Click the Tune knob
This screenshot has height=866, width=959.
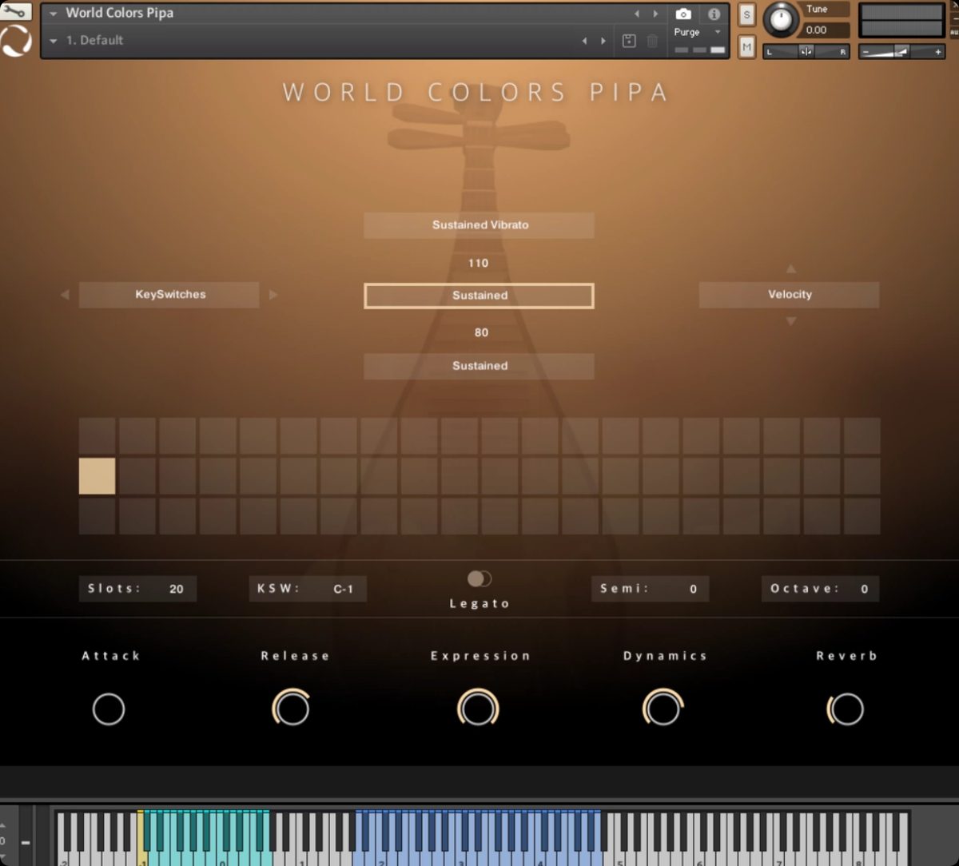[781, 20]
